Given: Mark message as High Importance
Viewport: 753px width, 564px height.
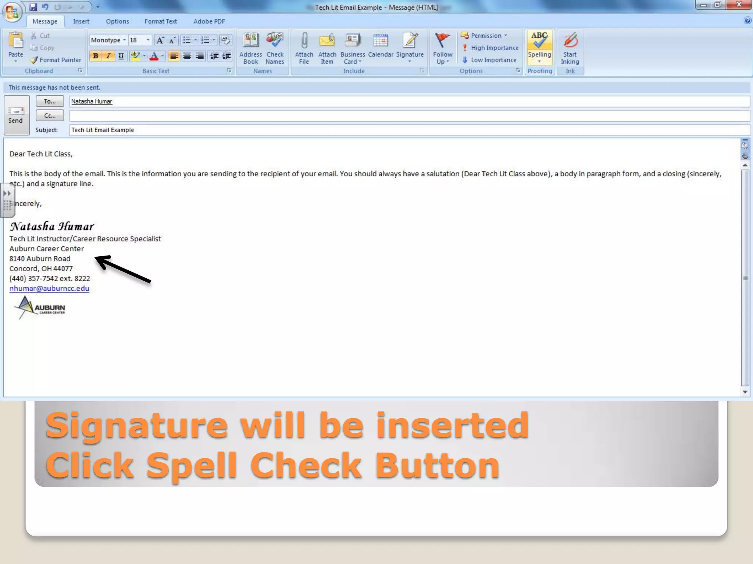Looking at the screenshot, I should point(490,48).
